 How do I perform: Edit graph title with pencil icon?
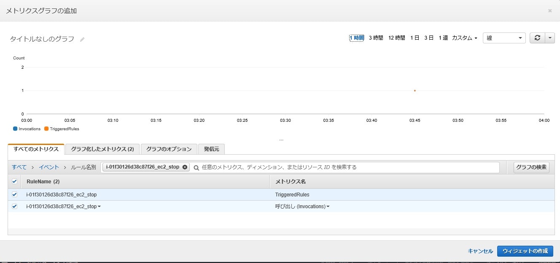(x=82, y=39)
